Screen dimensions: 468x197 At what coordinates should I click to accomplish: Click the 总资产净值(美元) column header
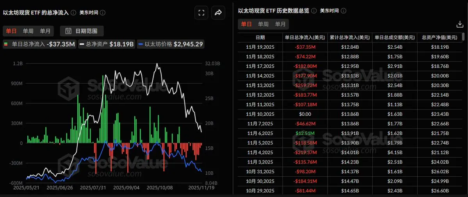point(440,38)
